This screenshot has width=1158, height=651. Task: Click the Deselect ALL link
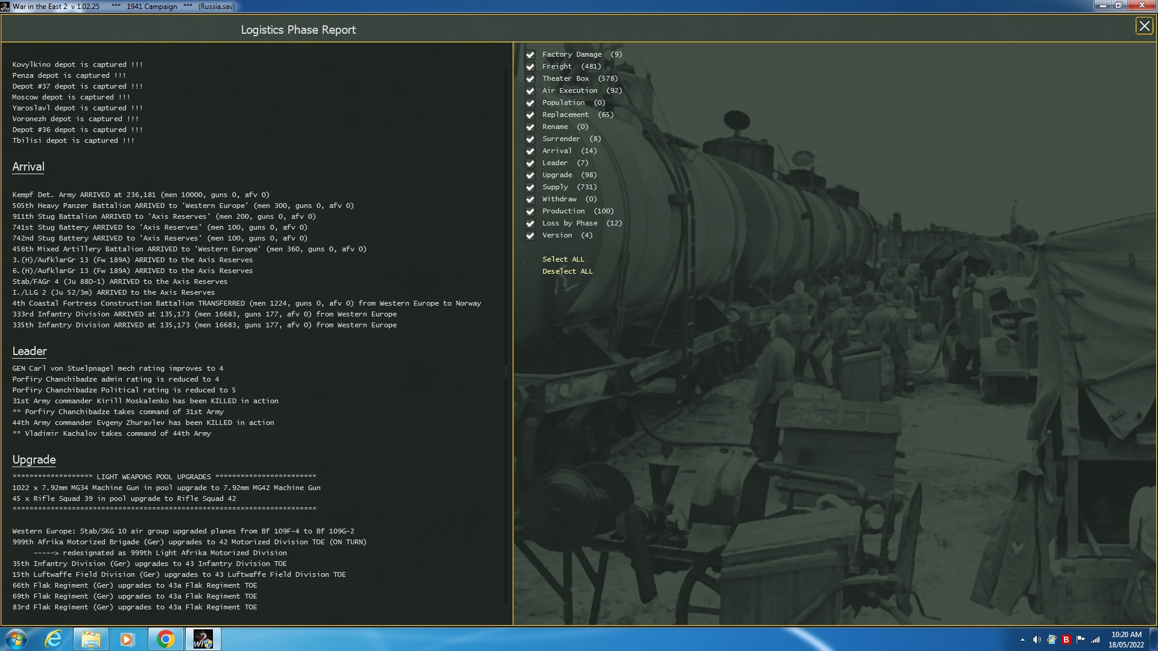coord(568,271)
